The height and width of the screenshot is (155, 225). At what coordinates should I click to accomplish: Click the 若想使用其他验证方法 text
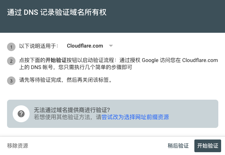62,117
